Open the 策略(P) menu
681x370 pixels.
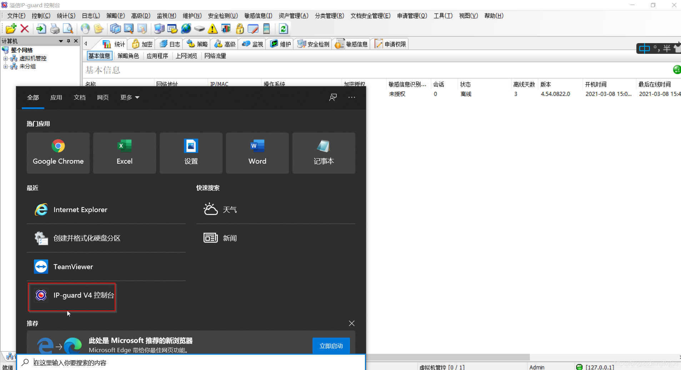pos(115,16)
